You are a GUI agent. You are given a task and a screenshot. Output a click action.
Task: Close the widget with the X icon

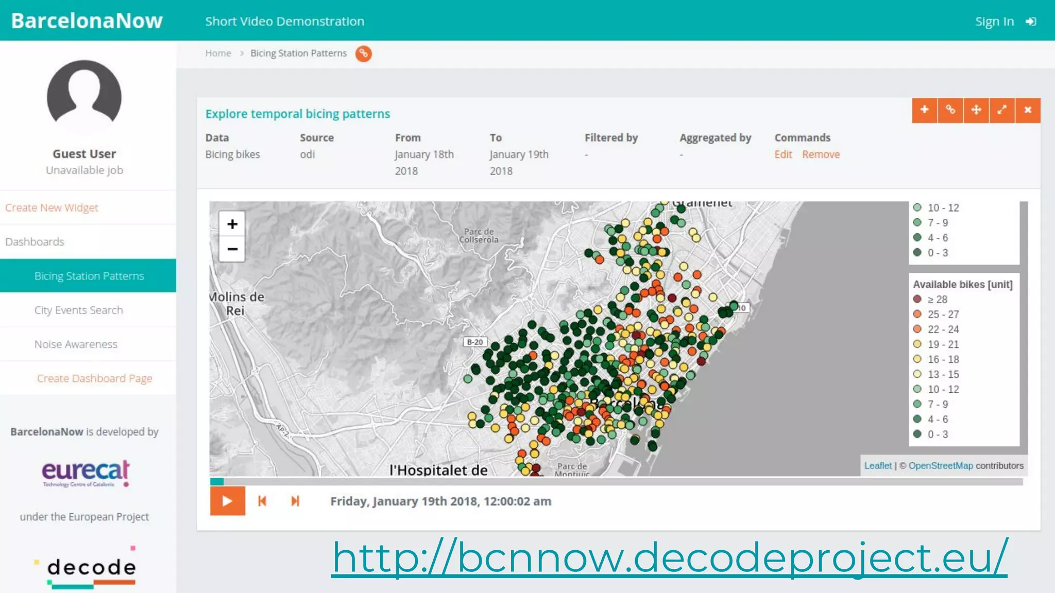pos(1028,110)
